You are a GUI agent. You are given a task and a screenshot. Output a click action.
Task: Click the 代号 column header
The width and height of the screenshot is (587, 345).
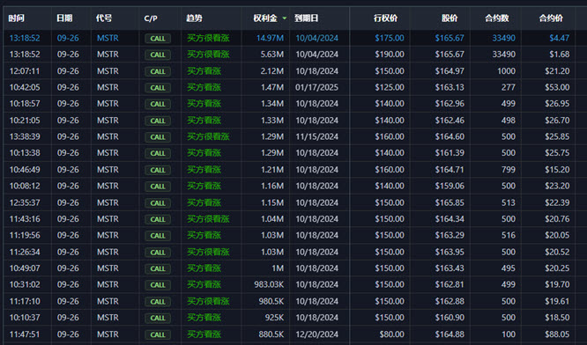pyautogui.click(x=104, y=18)
